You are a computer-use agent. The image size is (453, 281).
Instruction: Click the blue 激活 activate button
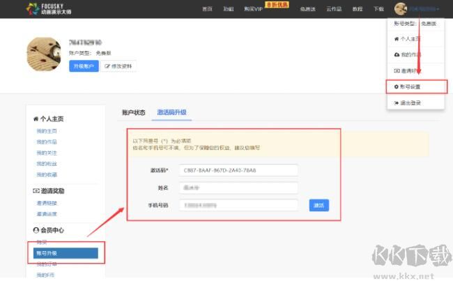point(319,205)
